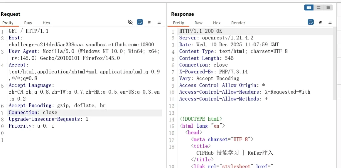The width and height of the screenshot is (341, 168).
Task: Open the Request panel hamburger menu
Action: pyautogui.click(x=159, y=22)
